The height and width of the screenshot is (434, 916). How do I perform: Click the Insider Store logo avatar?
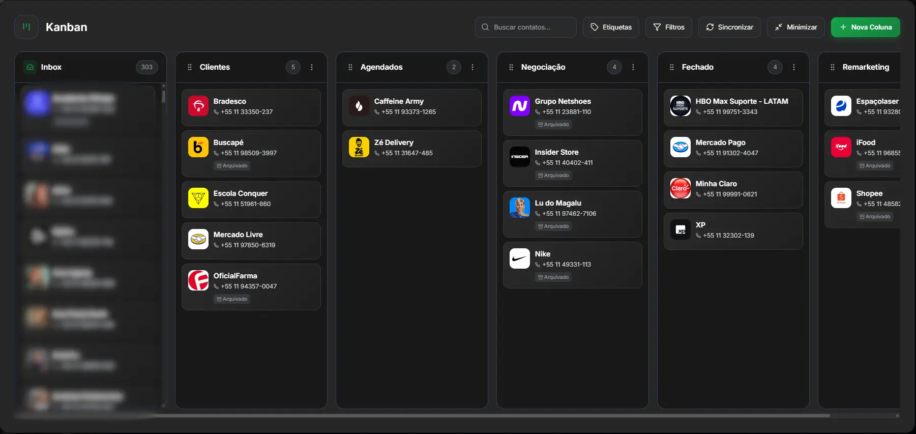coord(520,157)
